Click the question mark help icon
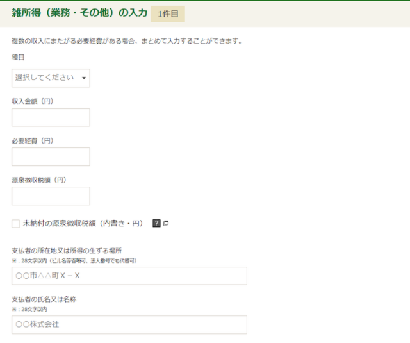 [x=156, y=223]
